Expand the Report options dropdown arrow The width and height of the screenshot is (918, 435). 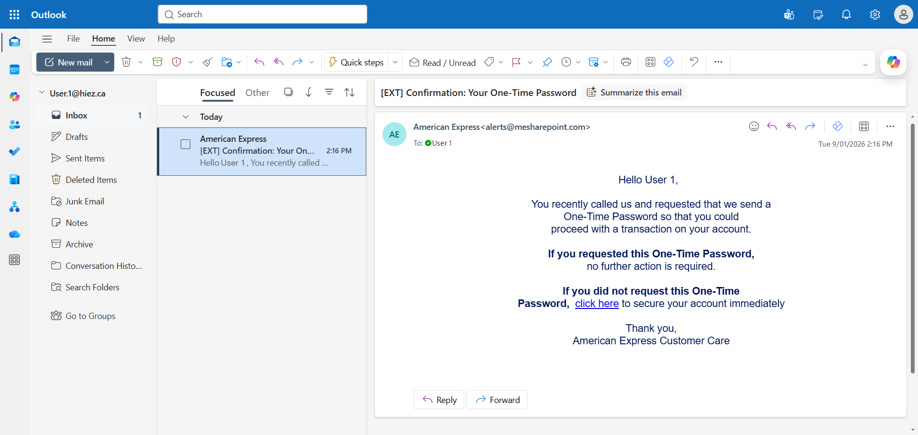191,62
